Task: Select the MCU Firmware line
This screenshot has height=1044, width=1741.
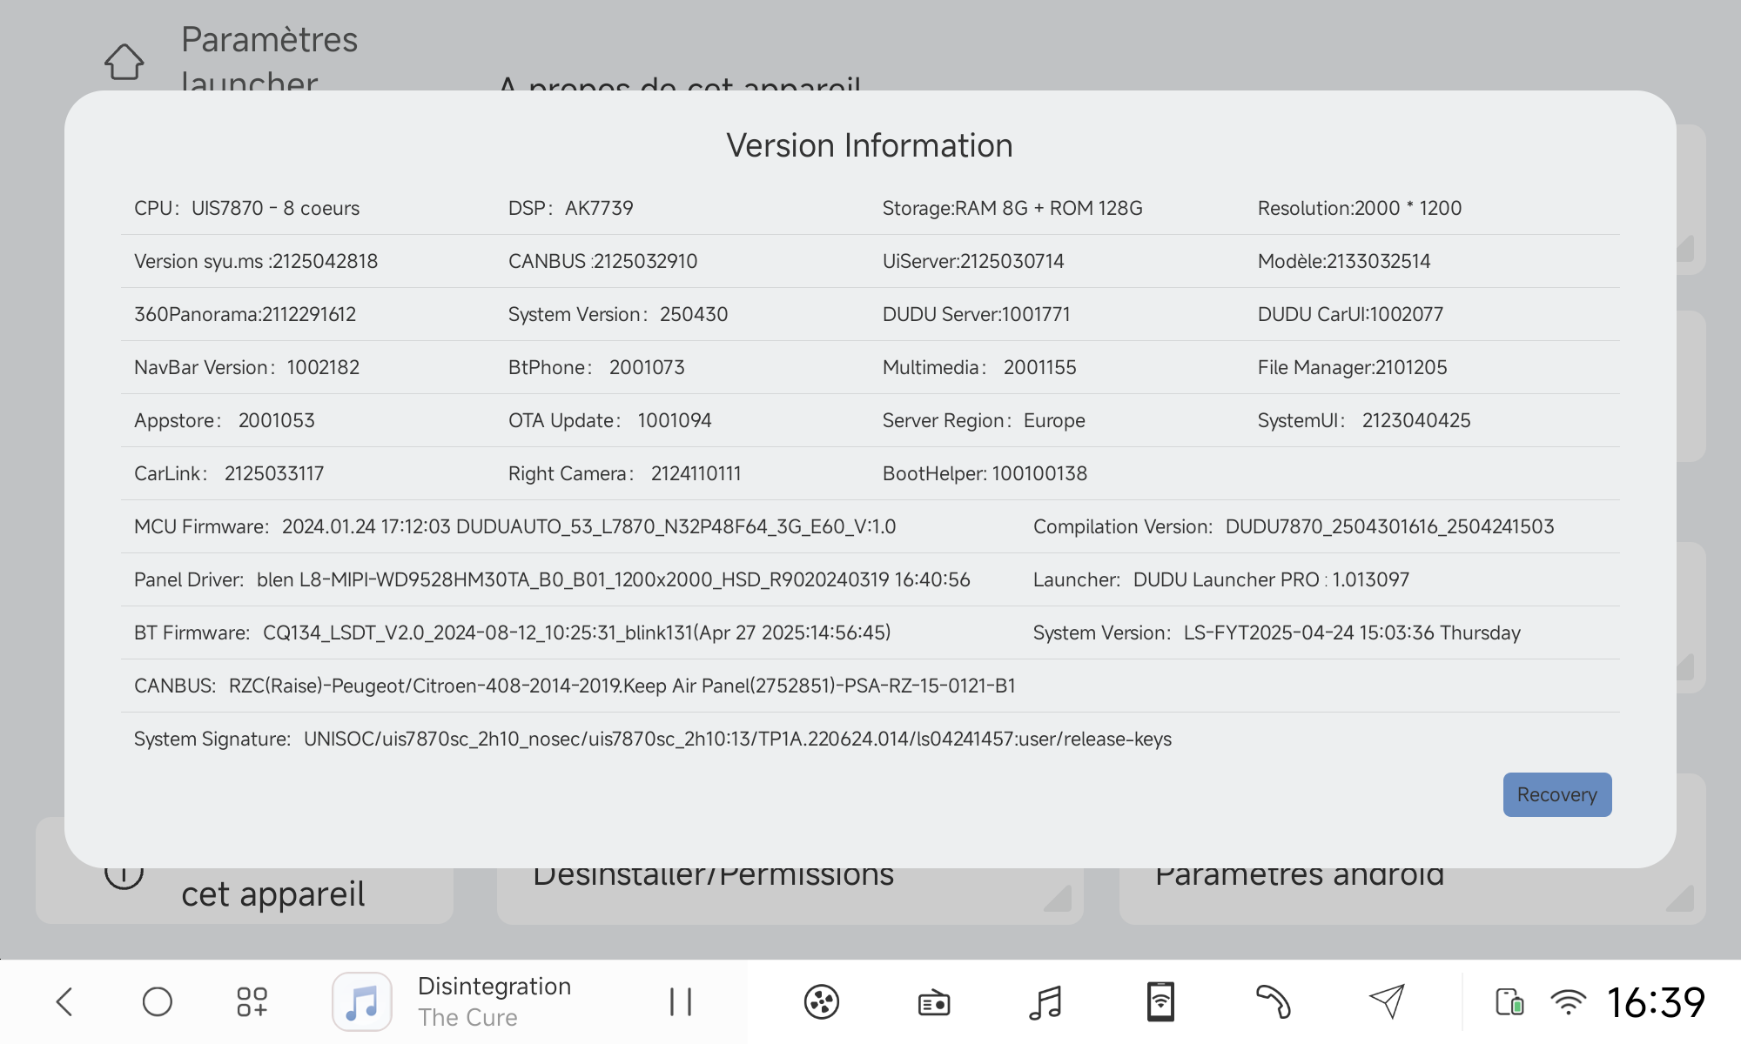Action: [x=515, y=526]
